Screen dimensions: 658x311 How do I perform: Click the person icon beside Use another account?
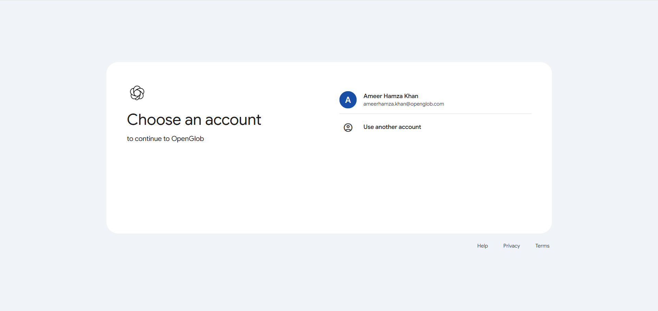pos(348,127)
